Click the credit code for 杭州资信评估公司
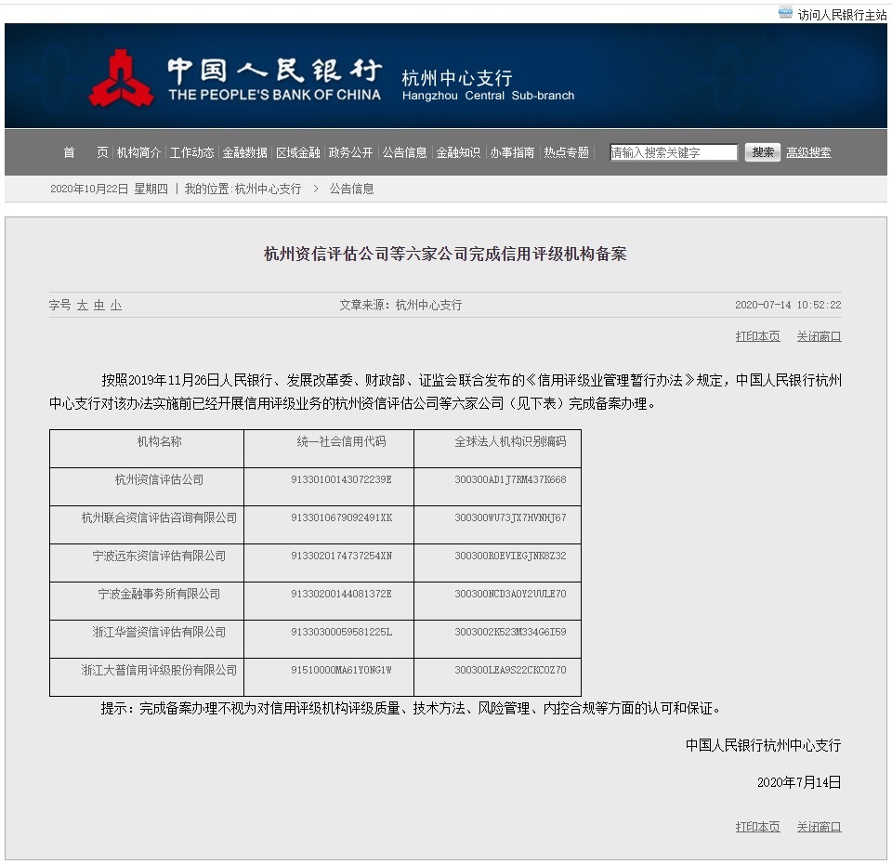Screen dimensions: 892x864 [341, 479]
